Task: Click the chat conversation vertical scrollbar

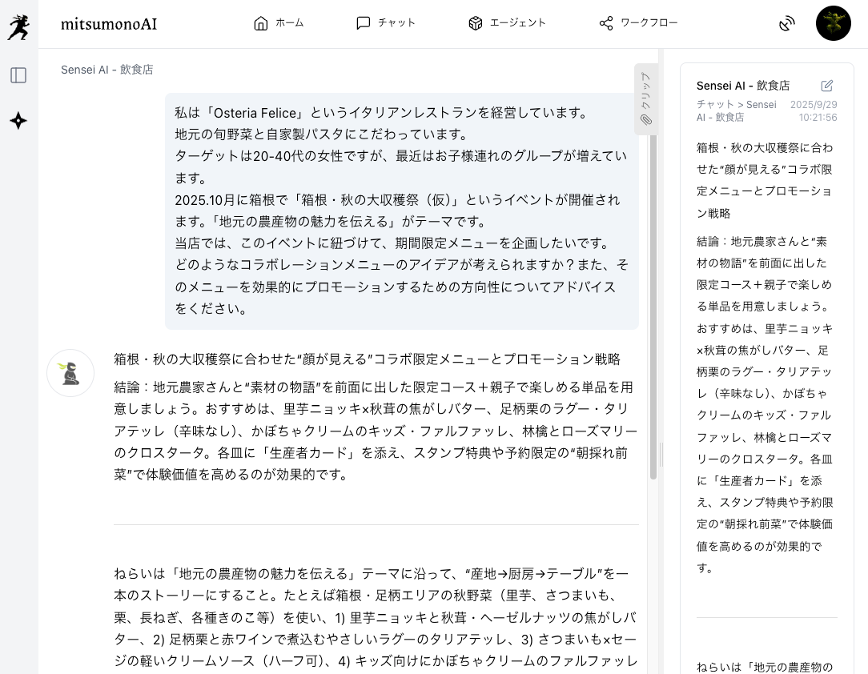Action: coord(653,304)
